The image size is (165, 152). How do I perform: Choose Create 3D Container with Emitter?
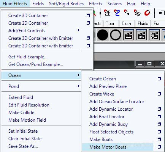(41, 38)
